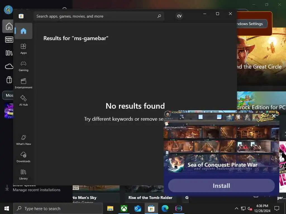286x214 pixels.
Task: Open Microsoft Store taskbar icon
Action: (x=151, y=208)
